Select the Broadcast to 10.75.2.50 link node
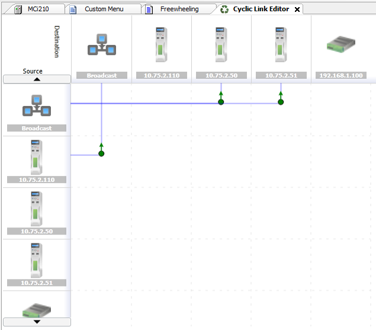This screenshot has height=330, width=376. point(221,102)
